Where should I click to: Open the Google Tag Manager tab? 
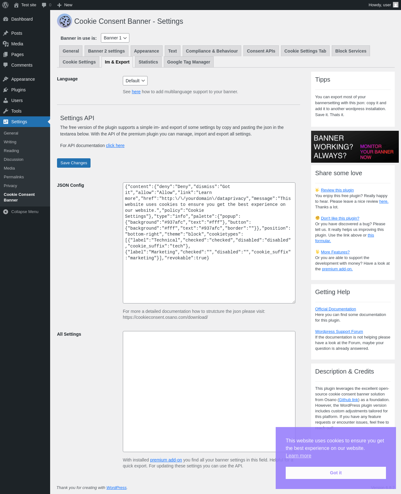(x=189, y=62)
